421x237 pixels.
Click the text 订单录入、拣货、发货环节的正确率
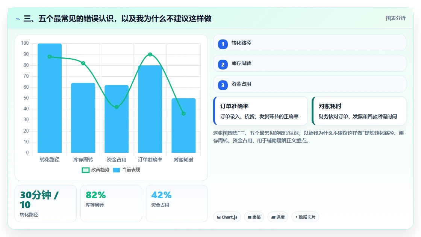coord(259,116)
